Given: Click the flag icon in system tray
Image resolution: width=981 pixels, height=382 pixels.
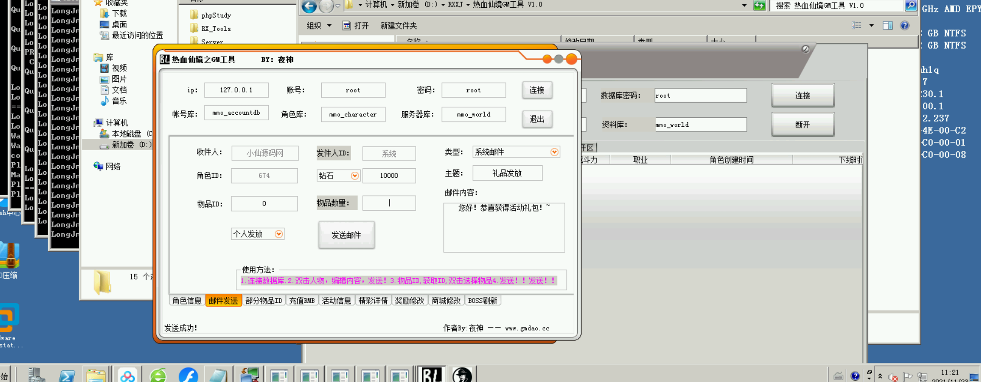Looking at the screenshot, I should pyautogui.click(x=908, y=377).
